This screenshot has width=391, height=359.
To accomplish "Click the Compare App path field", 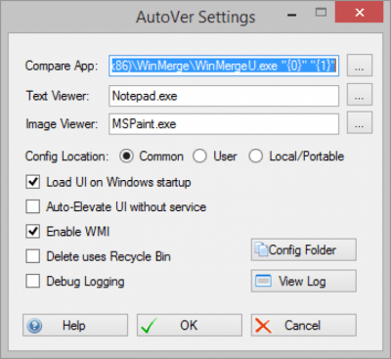I will [x=224, y=66].
